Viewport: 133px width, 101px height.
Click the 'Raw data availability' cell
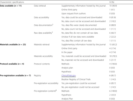(x=43, y=33)
